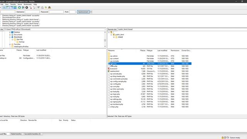247x139 pixels.
Task: Open file search binoculars icon
Action: 49,7
